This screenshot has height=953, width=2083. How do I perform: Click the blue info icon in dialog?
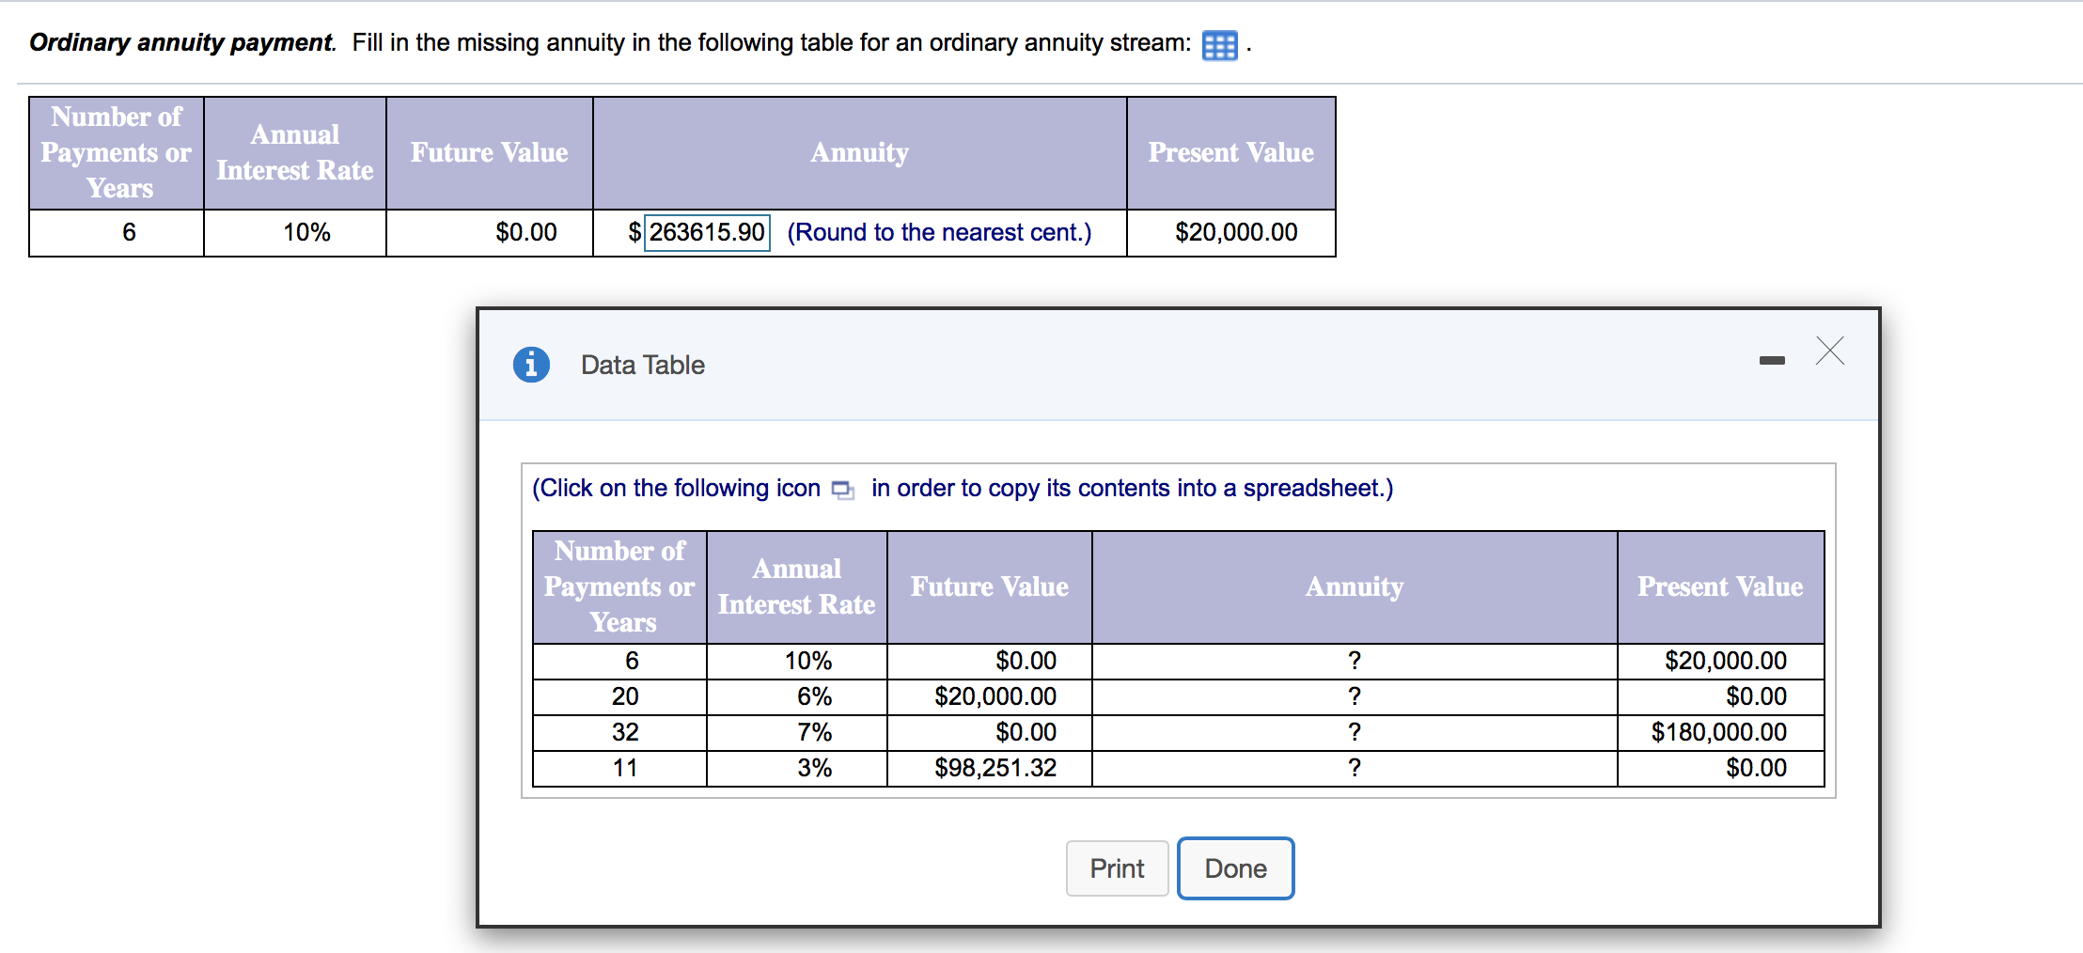pos(531,364)
